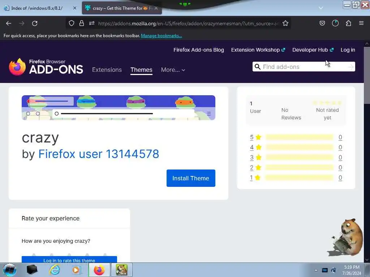Go back to previous page
Screen dimensions: 370x277
[9, 23]
